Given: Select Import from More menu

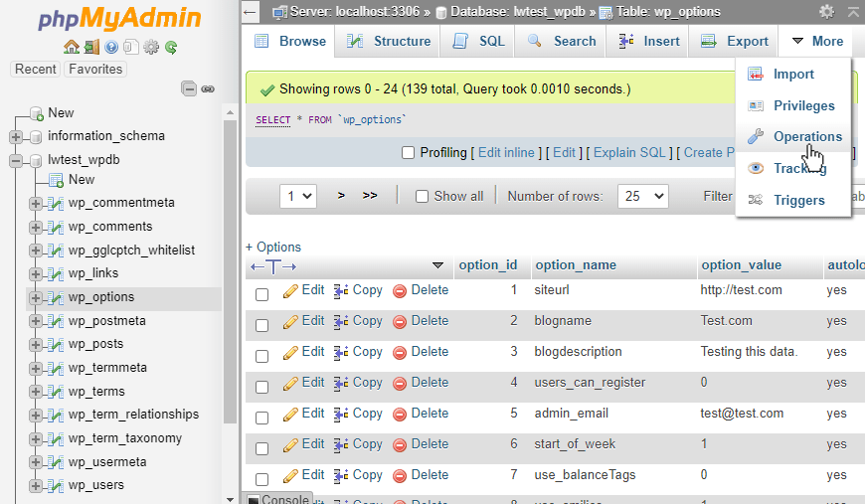Looking at the screenshot, I should click(793, 74).
